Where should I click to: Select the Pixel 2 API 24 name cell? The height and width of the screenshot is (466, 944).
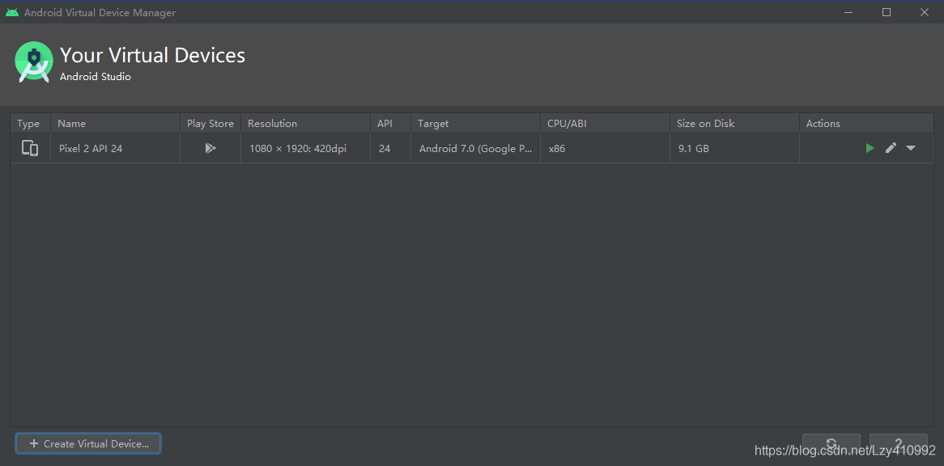(x=115, y=148)
